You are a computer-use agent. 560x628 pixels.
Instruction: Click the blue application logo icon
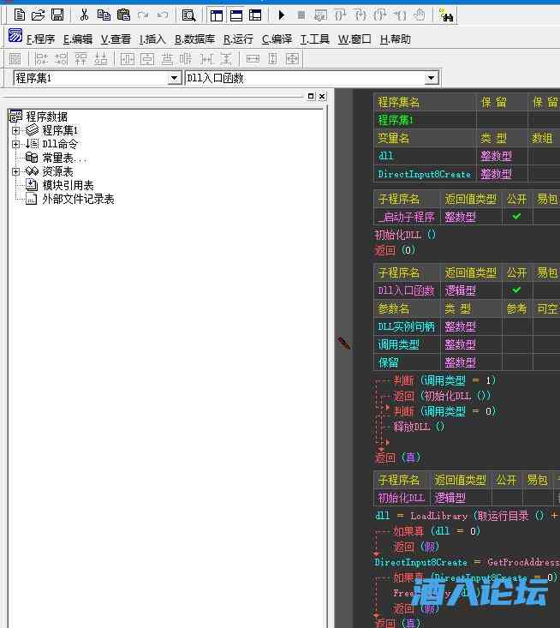(x=15, y=36)
